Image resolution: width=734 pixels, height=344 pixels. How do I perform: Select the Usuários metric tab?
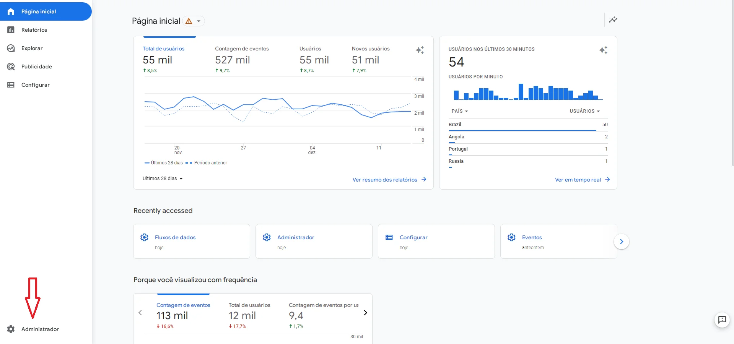tap(314, 59)
